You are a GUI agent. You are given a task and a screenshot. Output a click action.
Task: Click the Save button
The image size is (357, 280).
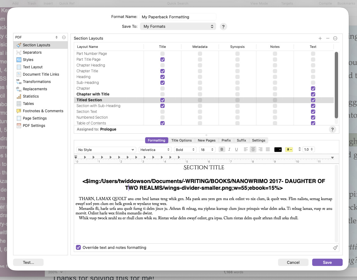327,262
